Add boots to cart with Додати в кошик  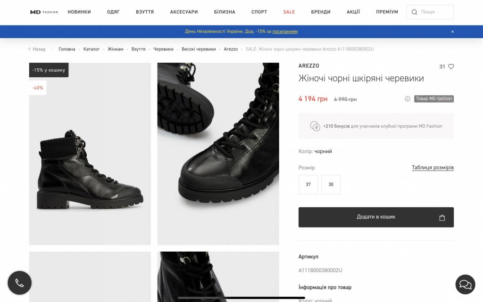(376, 217)
